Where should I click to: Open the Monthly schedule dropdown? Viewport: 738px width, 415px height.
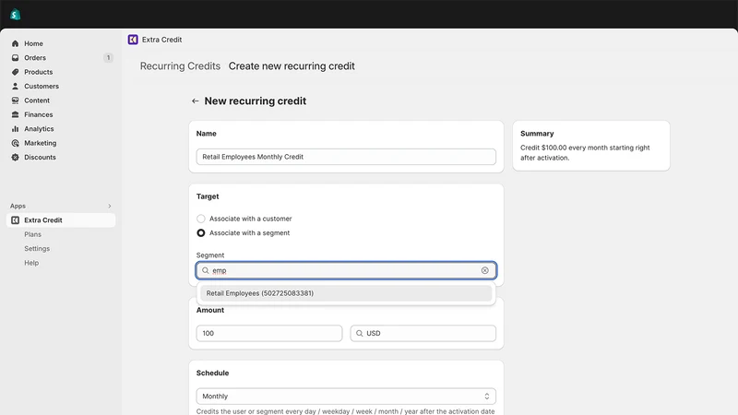[x=346, y=397]
